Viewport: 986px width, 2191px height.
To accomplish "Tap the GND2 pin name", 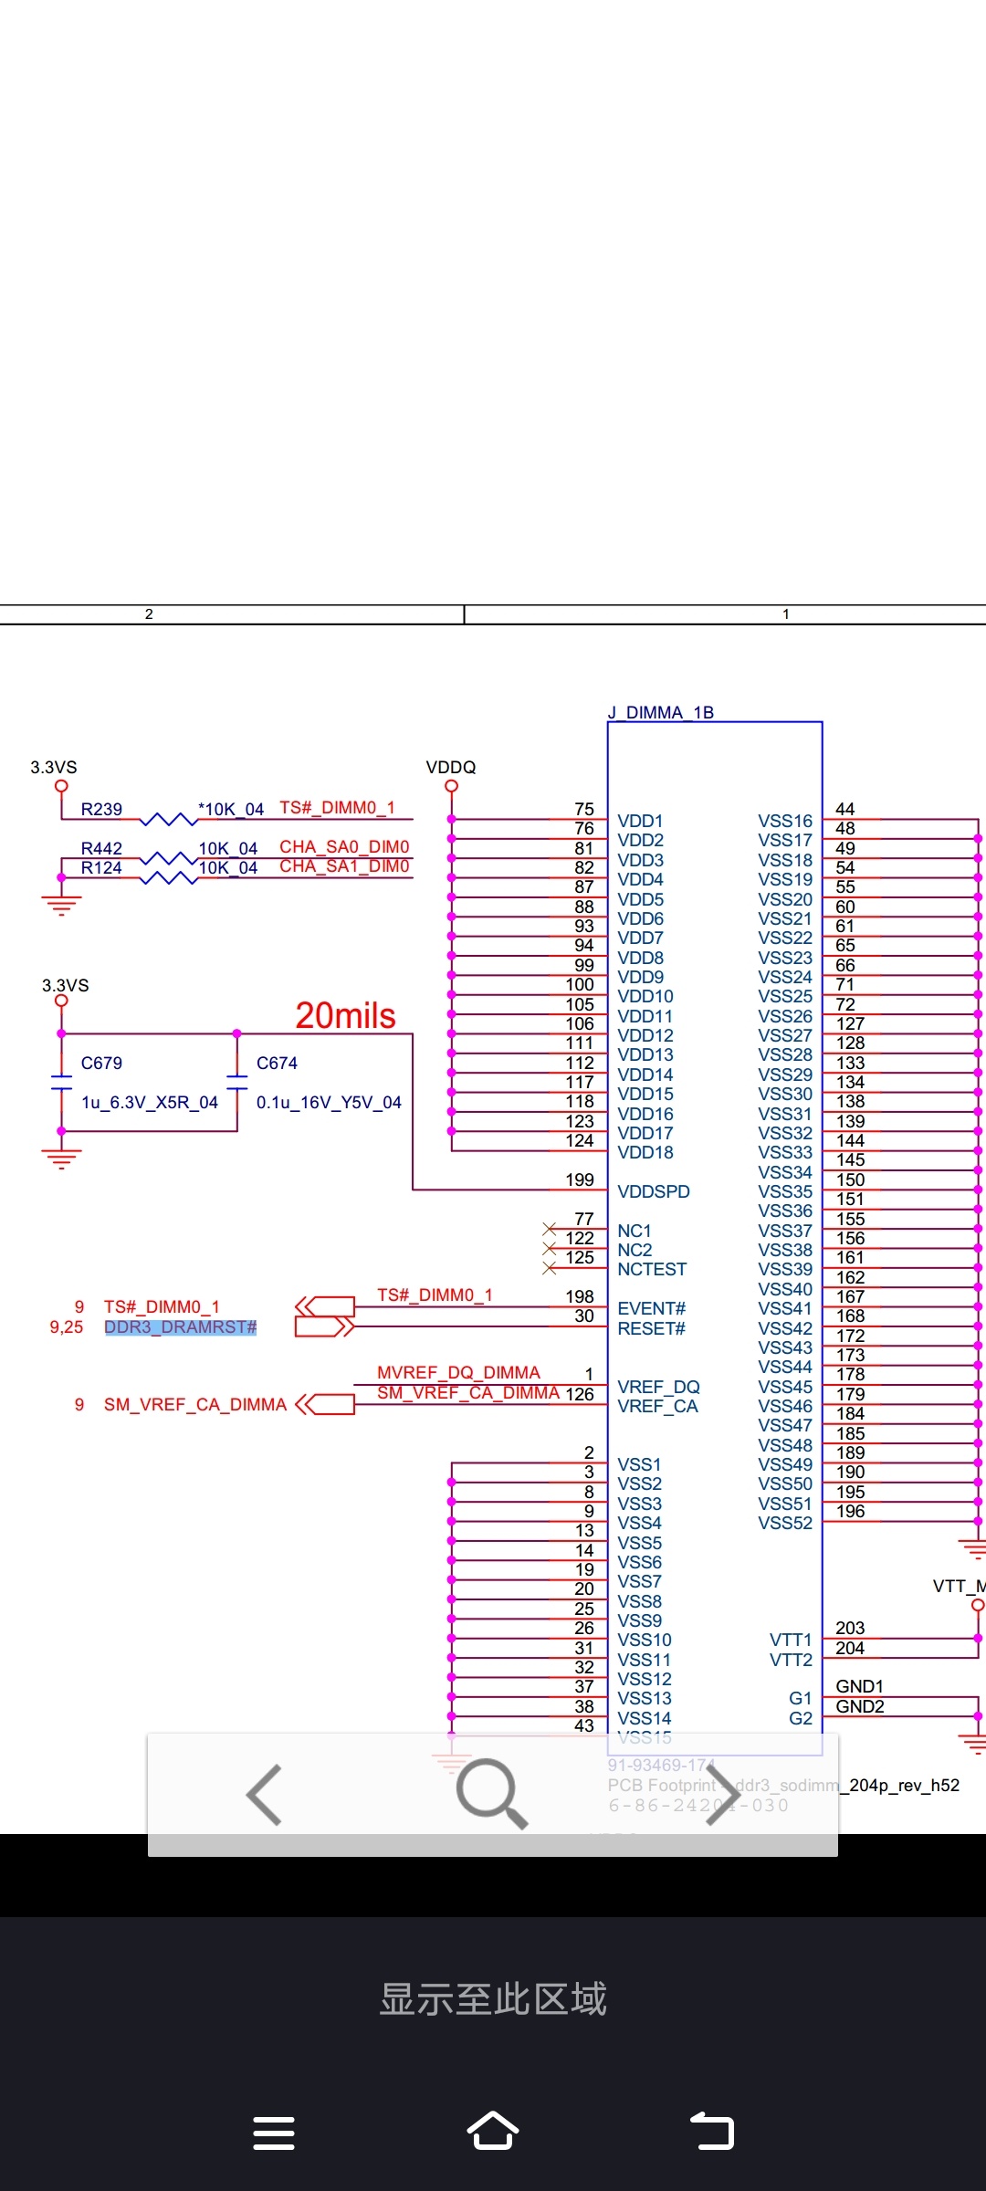I will click(860, 1706).
